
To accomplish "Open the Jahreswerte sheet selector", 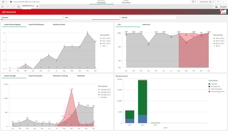I will 207,2.
